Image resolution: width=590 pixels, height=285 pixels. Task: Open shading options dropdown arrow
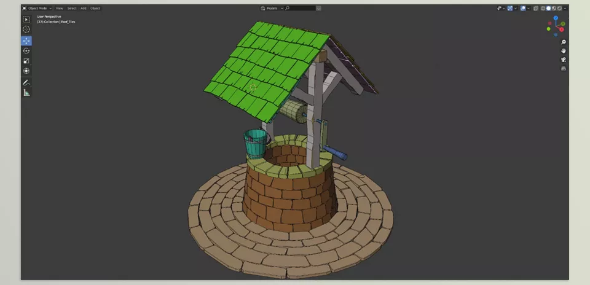point(565,8)
